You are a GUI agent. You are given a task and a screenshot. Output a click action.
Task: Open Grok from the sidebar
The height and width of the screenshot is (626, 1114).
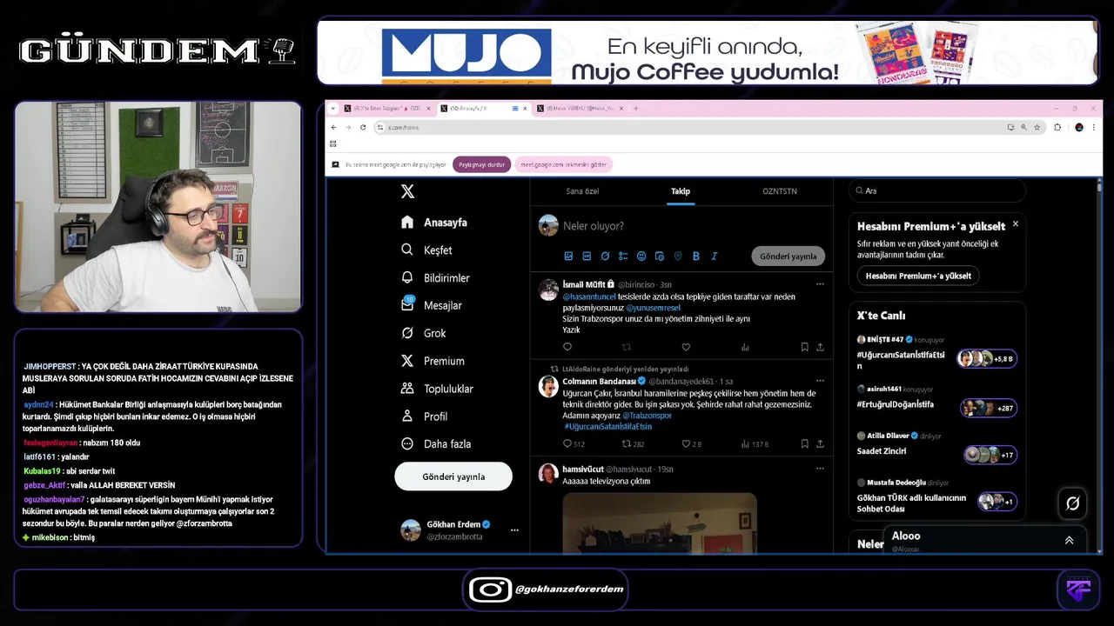(x=423, y=333)
